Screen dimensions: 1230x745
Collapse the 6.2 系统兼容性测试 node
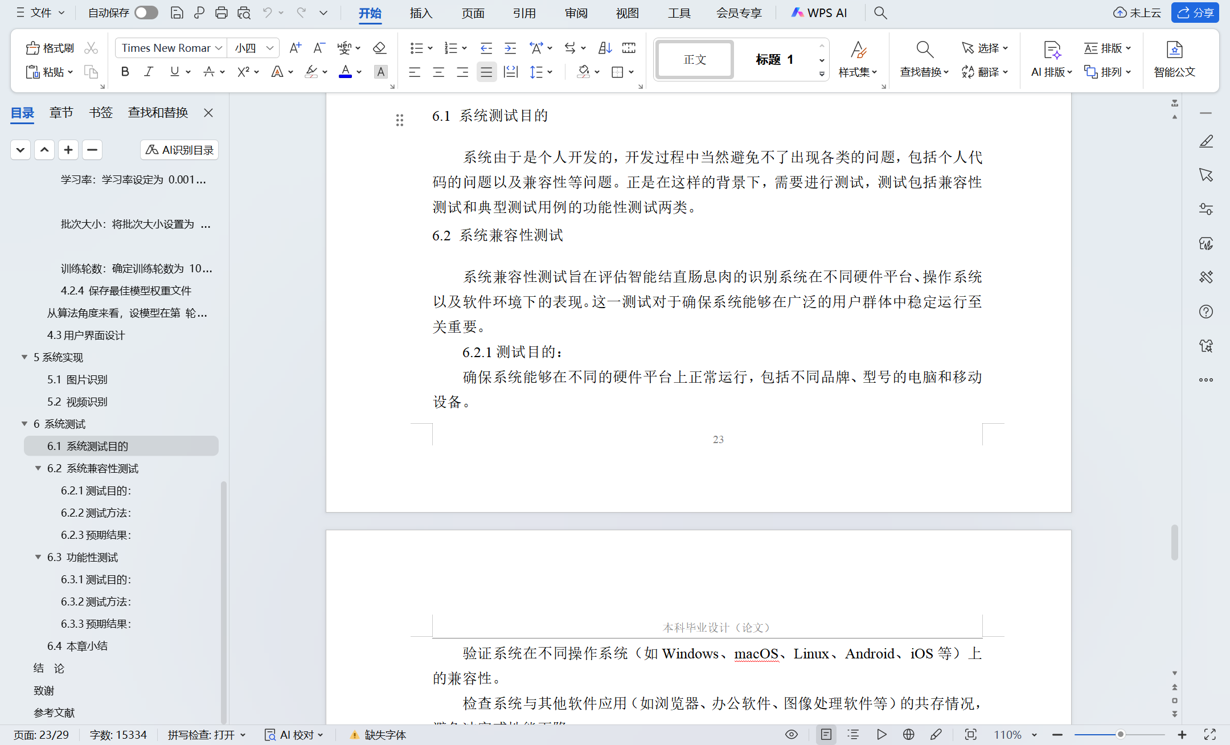pyautogui.click(x=38, y=468)
